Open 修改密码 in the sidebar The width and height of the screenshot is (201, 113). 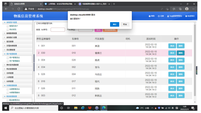click(13, 29)
